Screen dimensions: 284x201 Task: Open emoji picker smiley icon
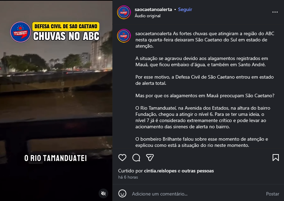coord(122,193)
